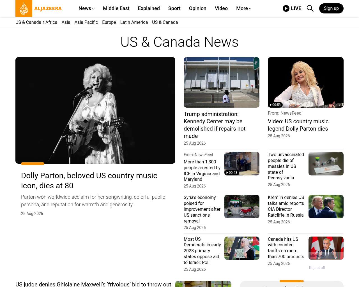Play the 00:53 Dolly Parton video badge

click(275, 105)
